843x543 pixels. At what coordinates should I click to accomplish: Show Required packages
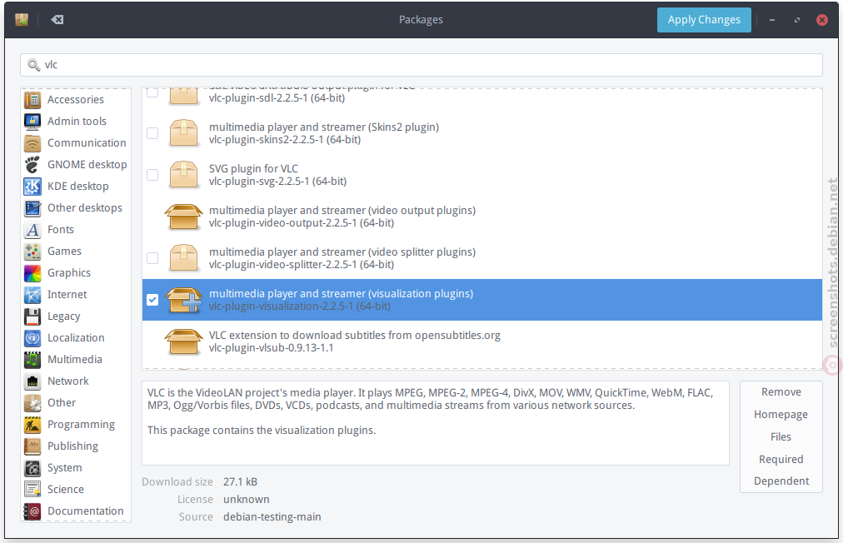tap(781, 460)
